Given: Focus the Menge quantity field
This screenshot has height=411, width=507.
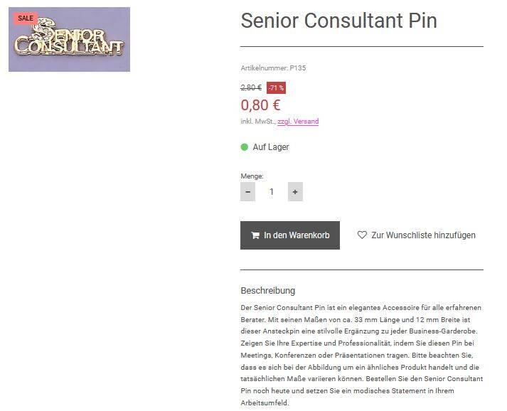Looking at the screenshot, I should (271, 191).
